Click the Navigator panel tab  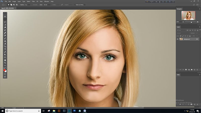coord(179,9)
